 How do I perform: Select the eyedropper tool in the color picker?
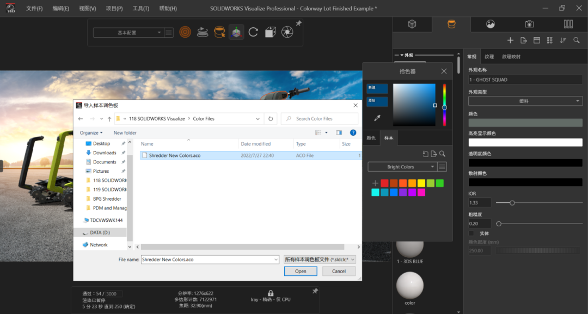(x=378, y=117)
